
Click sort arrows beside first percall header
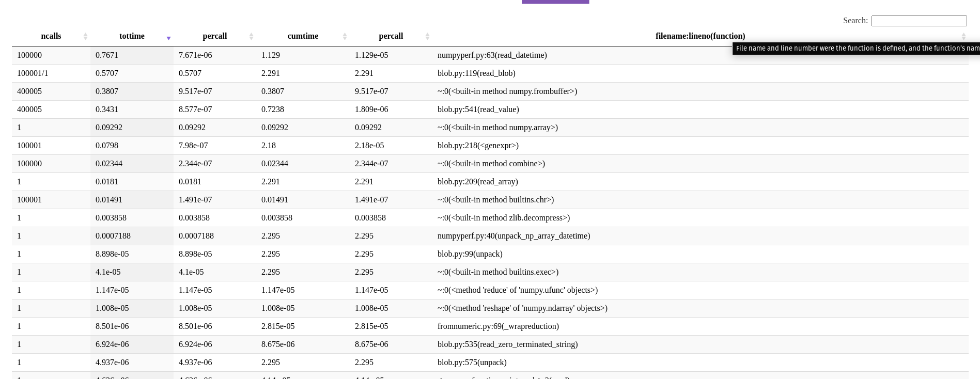252,36
